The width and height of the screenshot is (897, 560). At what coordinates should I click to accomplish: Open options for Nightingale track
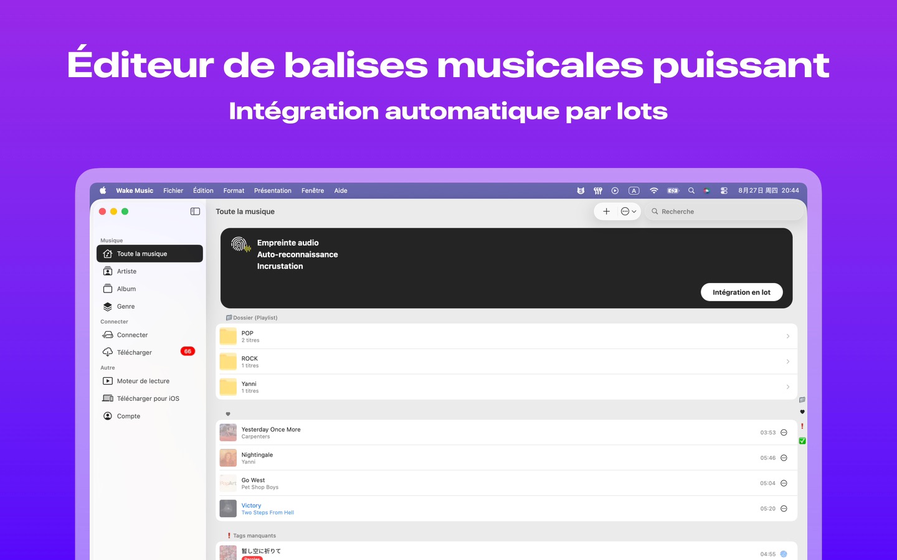click(x=784, y=458)
